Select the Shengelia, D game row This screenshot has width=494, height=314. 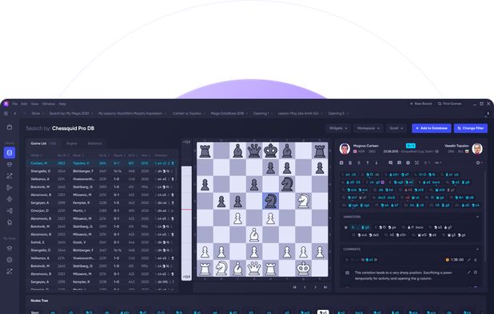point(102,171)
